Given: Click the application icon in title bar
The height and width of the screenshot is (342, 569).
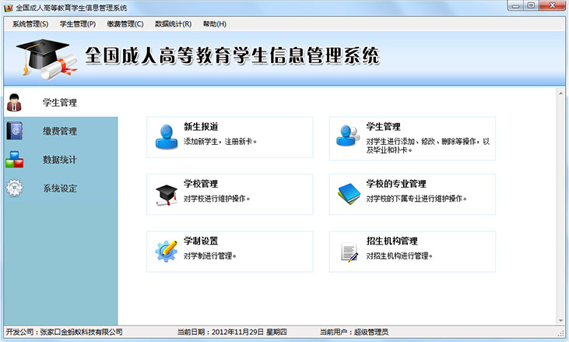Looking at the screenshot, I should click(x=9, y=8).
